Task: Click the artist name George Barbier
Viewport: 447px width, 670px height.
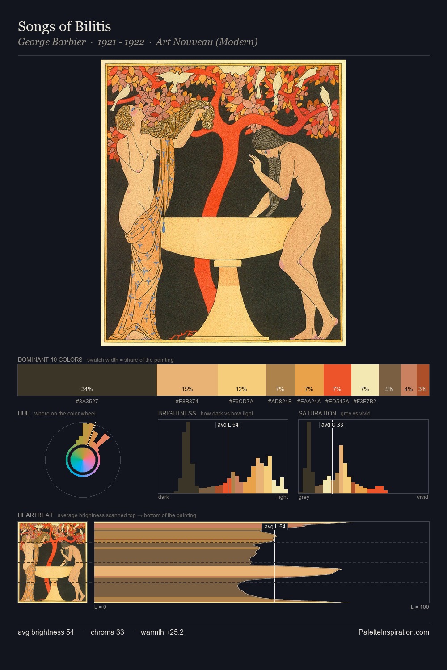Action: 52,42
